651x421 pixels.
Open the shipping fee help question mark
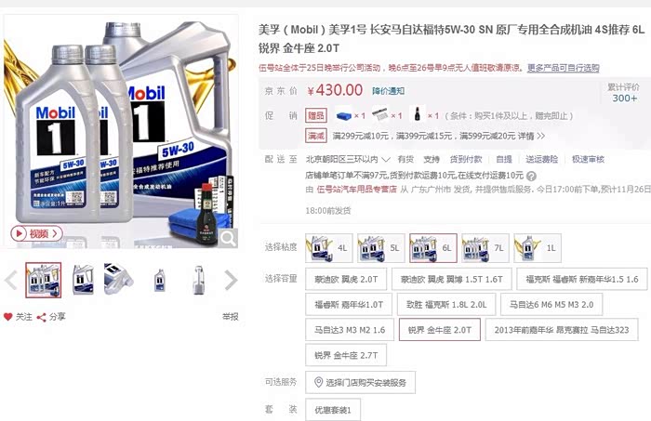(x=531, y=176)
